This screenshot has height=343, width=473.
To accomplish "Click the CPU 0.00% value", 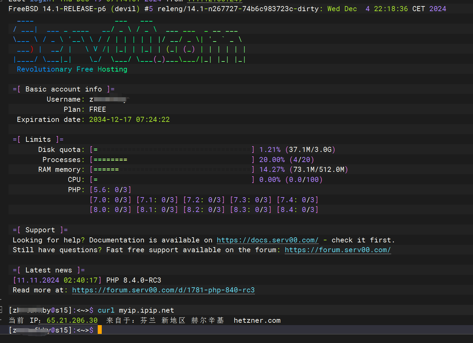I will pos(270,180).
